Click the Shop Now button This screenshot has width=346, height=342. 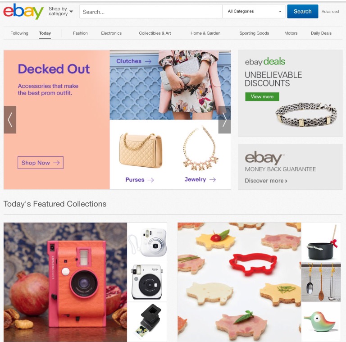pyautogui.click(x=41, y=163)
